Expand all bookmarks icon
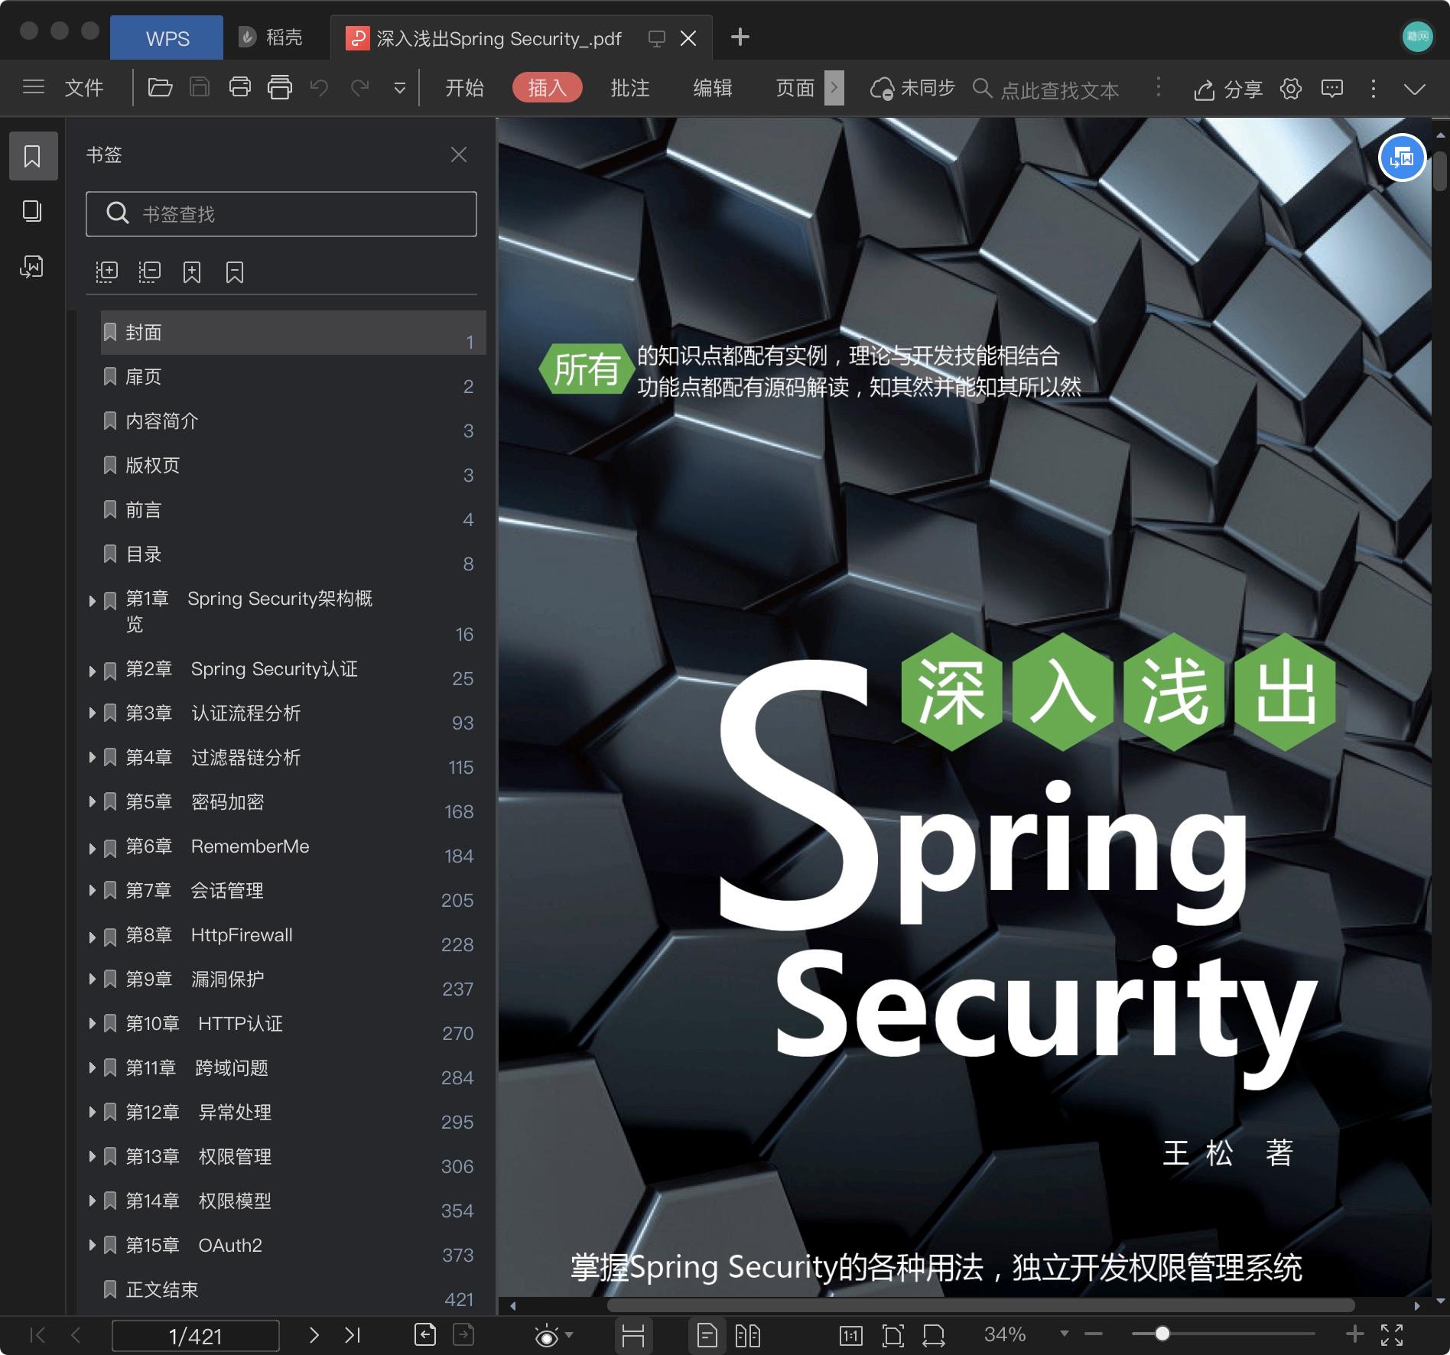Image resolution: width=1450 pixels, height=1355 pixels. click(x=106, y=272)
